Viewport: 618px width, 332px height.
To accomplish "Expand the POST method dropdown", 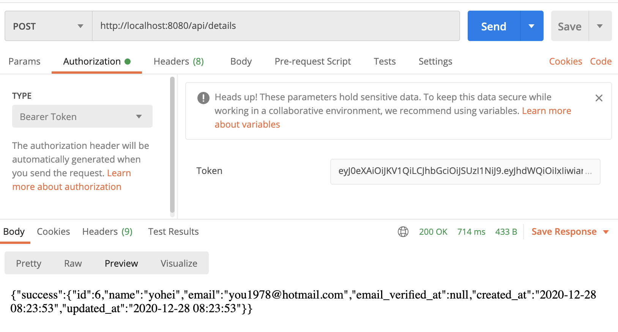I will pyautogui.click(x=49, y=26).
